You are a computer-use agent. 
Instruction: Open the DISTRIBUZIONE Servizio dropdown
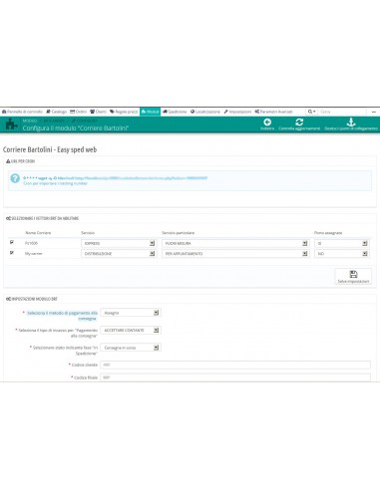[x=119, y=254]
